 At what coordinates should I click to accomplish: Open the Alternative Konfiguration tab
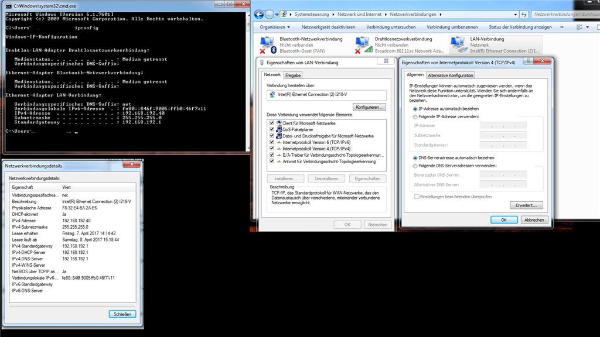coord(451,75)
